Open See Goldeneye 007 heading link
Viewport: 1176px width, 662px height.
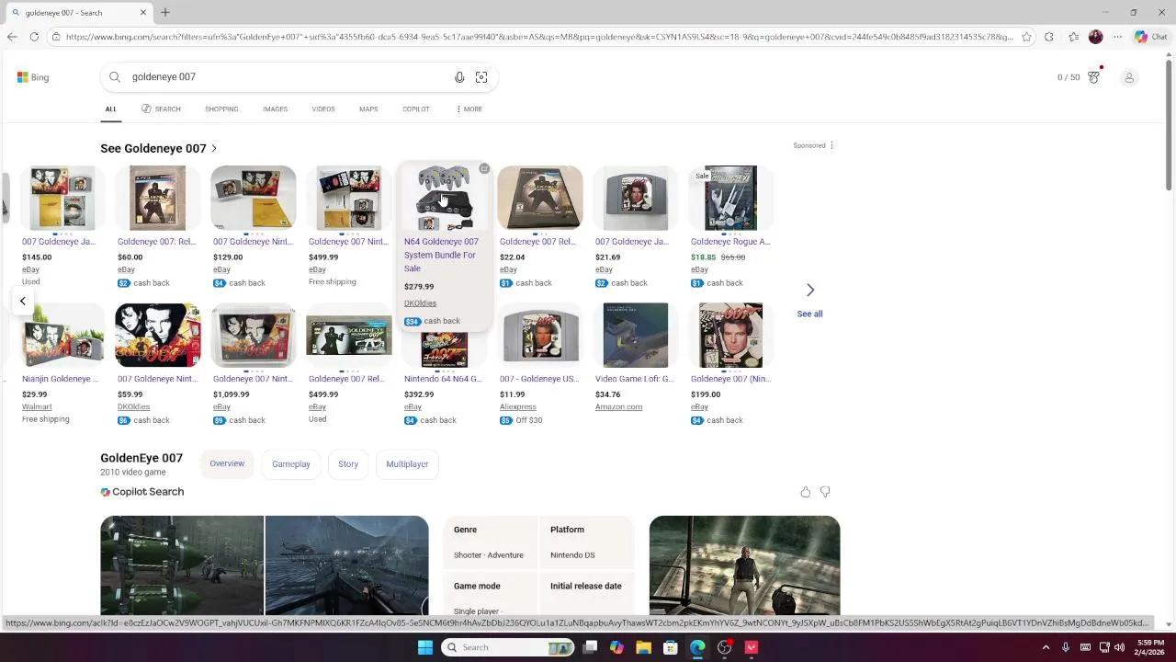pos(159,148)
